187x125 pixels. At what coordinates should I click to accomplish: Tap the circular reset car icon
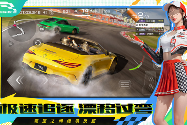pyautogui.click(x=38, y=43)
